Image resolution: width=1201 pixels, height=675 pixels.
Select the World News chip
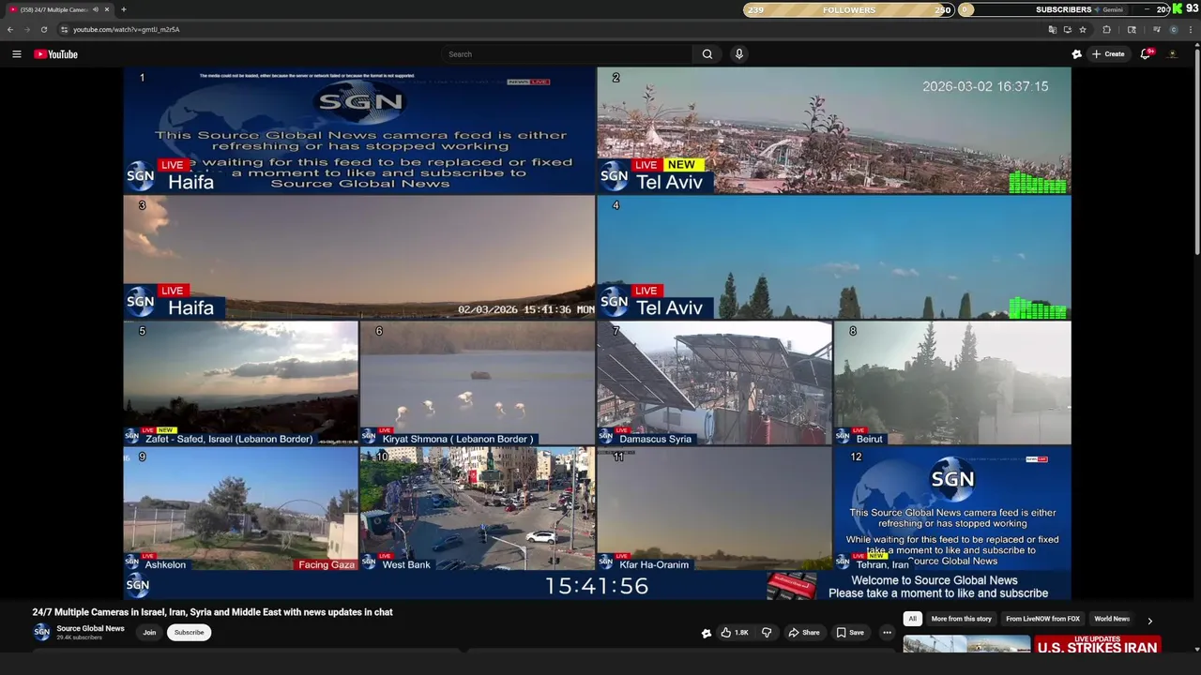pos(1112,619)
